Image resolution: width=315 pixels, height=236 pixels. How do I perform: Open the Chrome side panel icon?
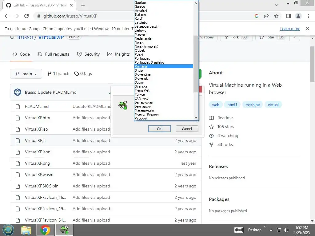289,16
